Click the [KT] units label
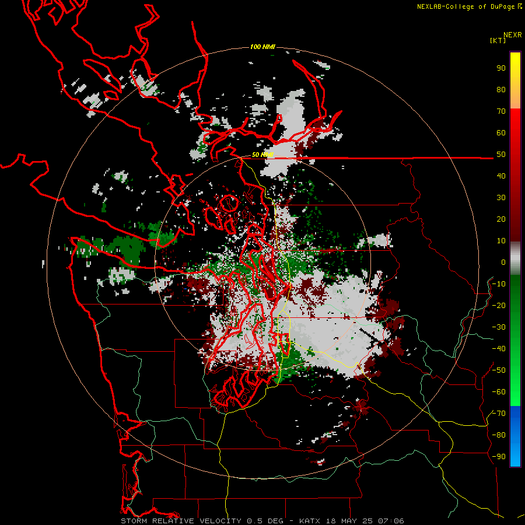The image size is (525, 525). pyautogui.click(x=498, y=40)
